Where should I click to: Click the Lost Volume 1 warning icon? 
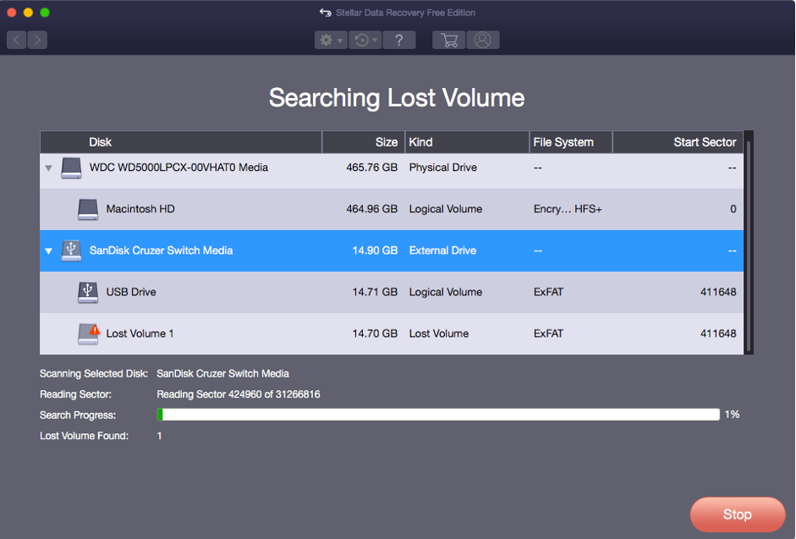tap(88, 333)
